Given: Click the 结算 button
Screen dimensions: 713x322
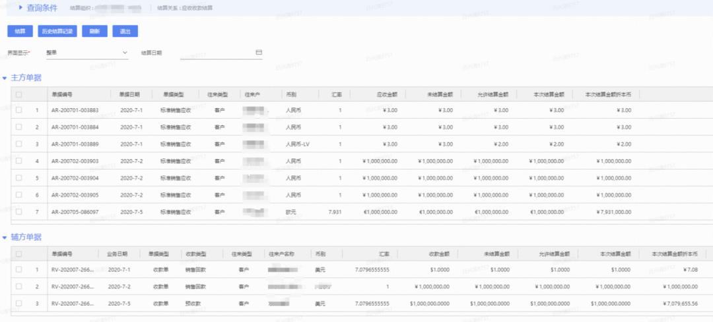Looking at the screenshot, I should pyautogui.click(x=20, y=31).
